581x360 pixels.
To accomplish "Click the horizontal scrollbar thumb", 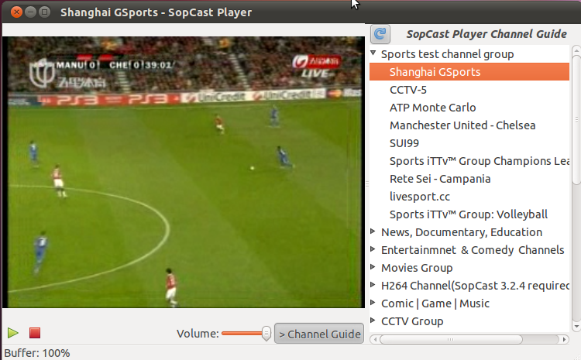I will 451,339.
